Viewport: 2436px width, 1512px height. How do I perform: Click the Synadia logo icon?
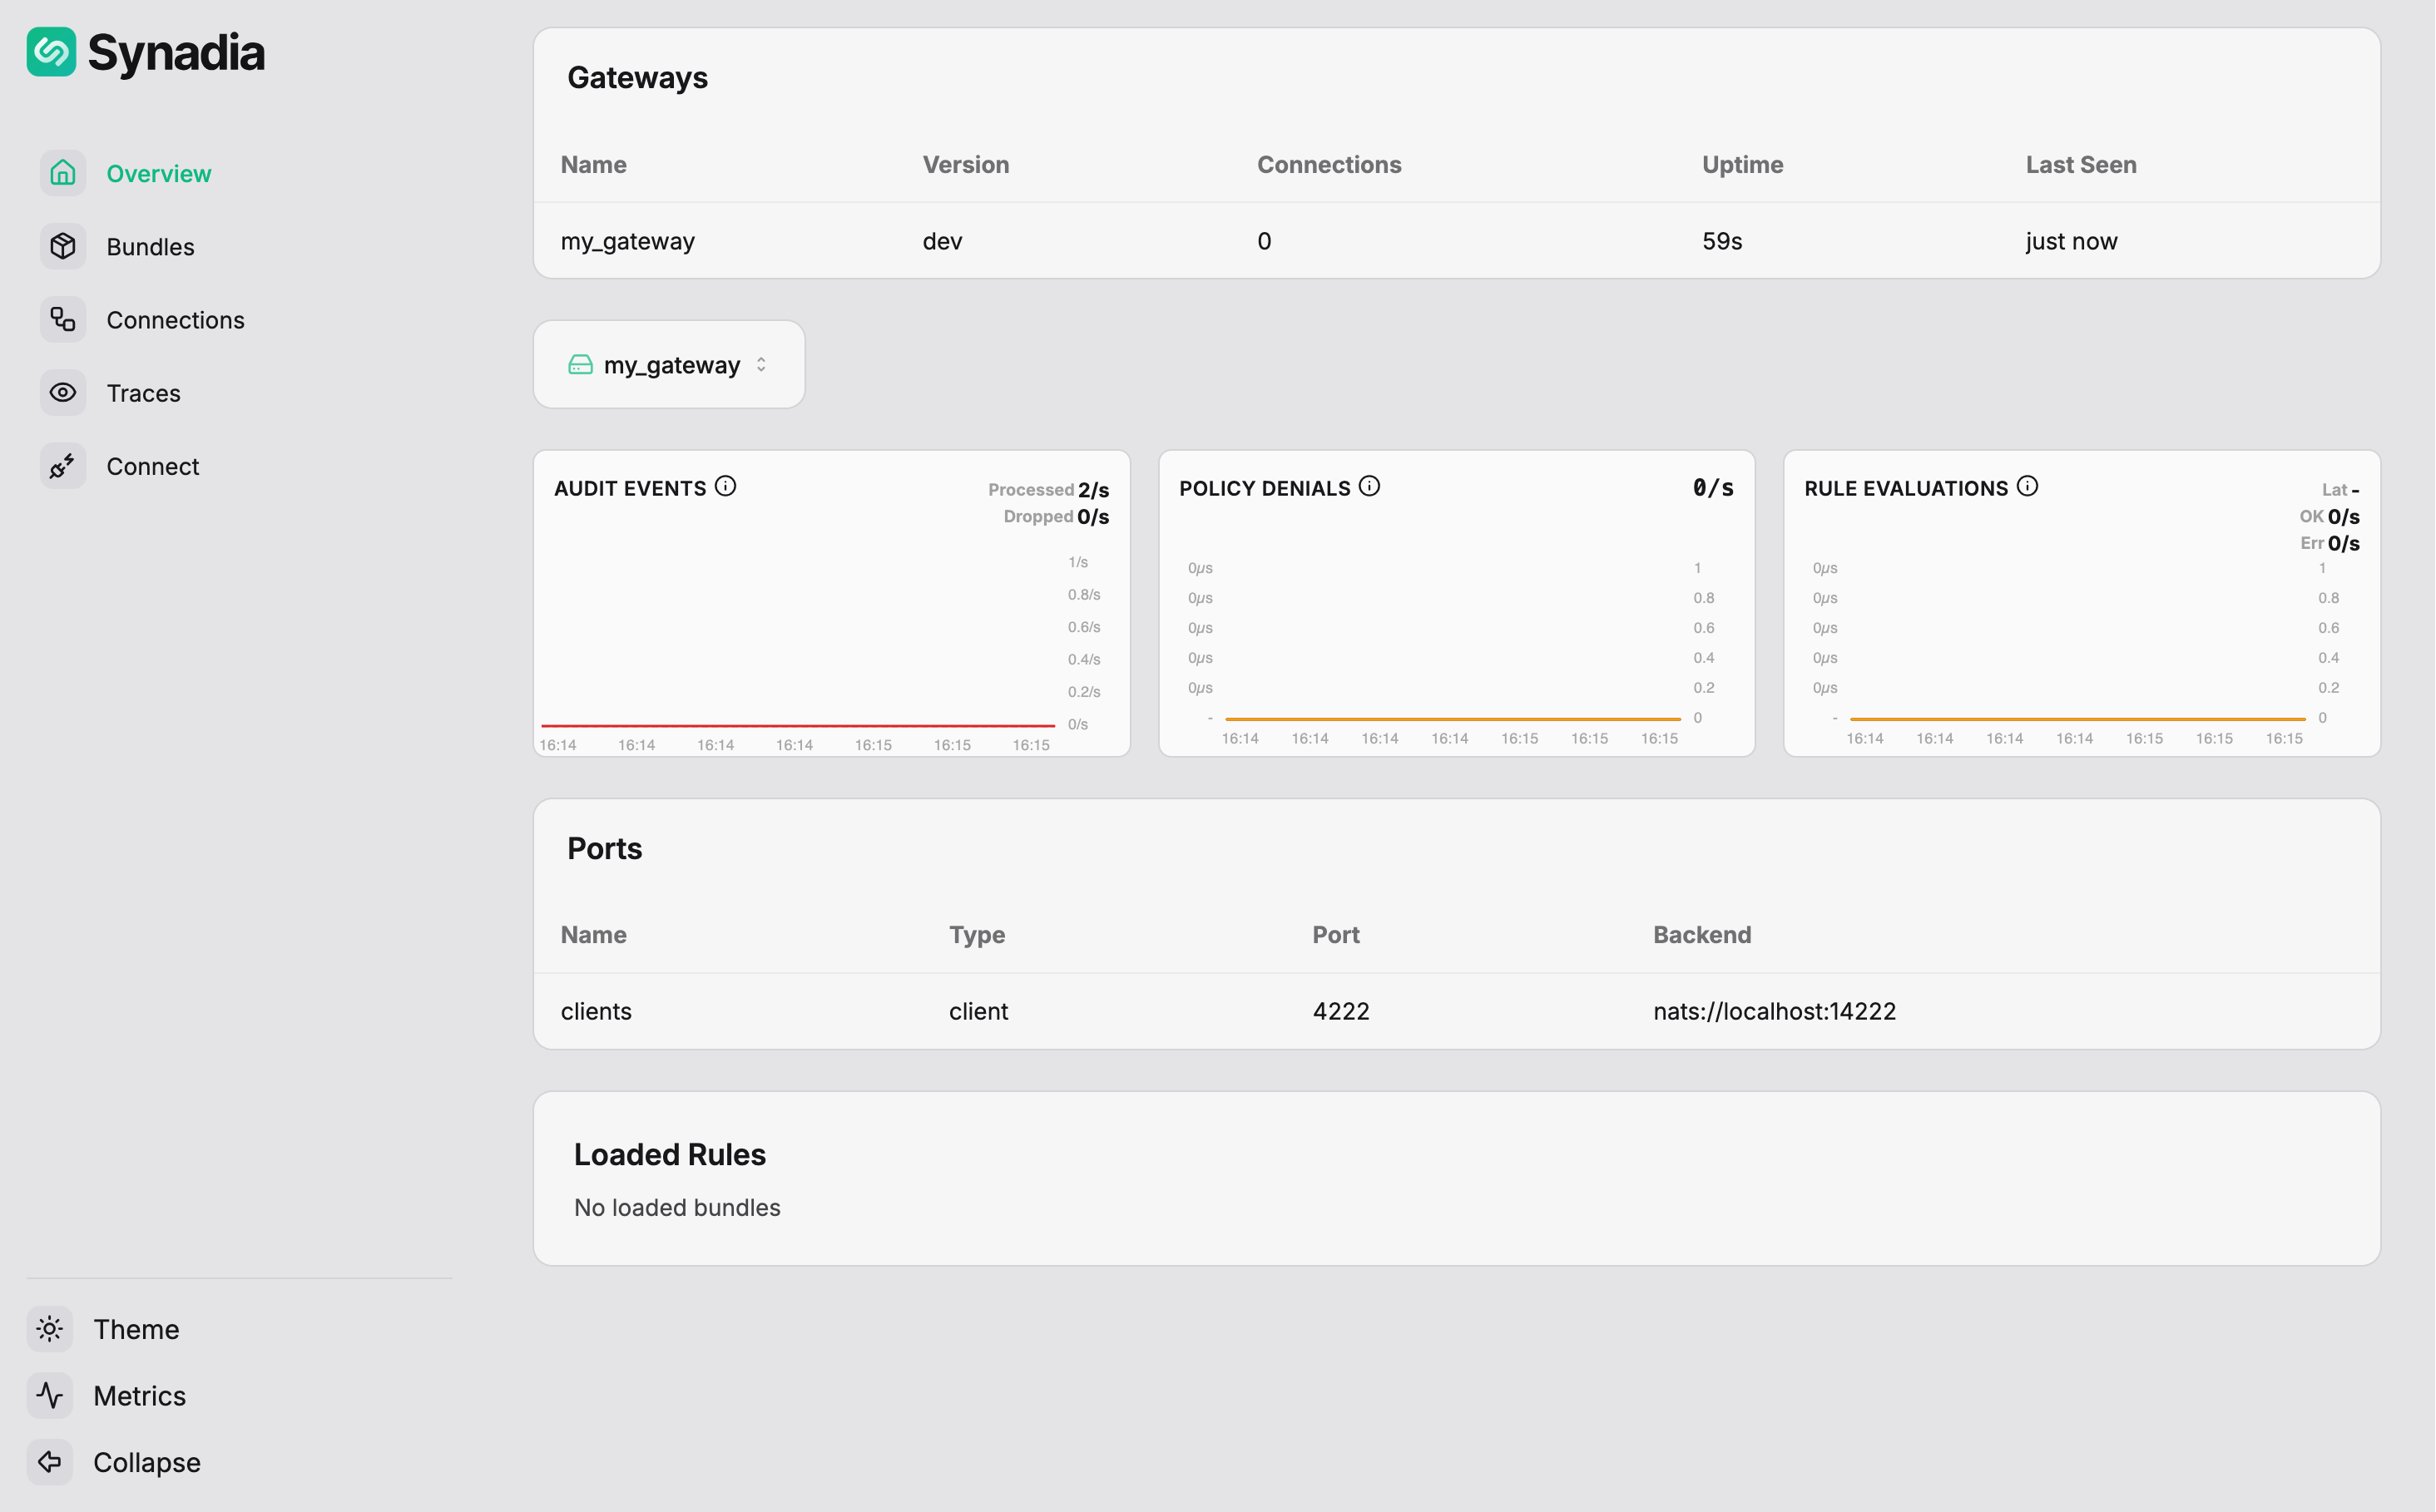click(x=51, y=52)
